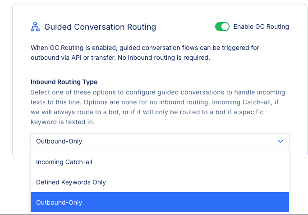Click the "keyword is texted in." help line
308x215 pixels.
(x=63, y=122)
